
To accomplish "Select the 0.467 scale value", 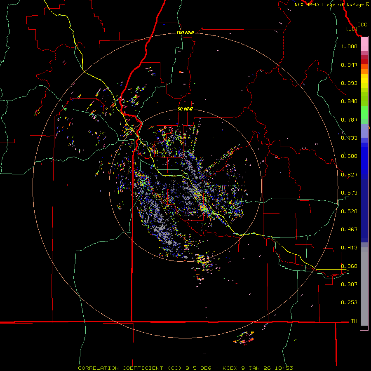I will [349, 230].
